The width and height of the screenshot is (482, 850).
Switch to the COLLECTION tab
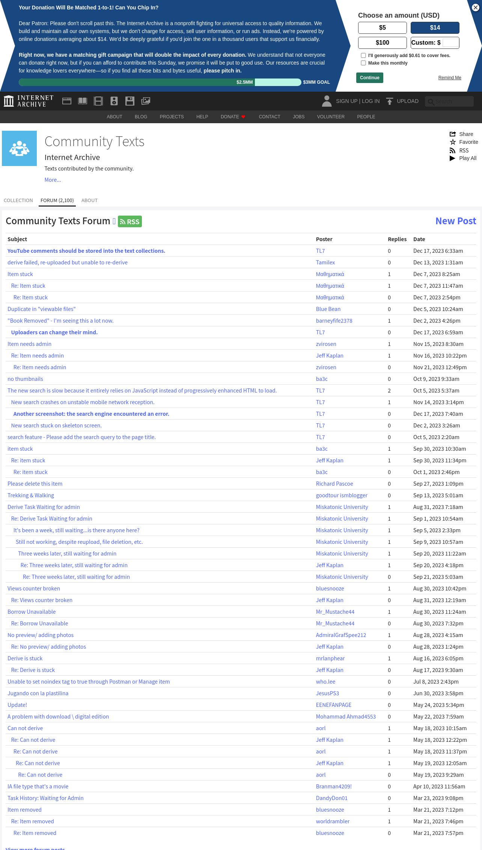(18, 201)
